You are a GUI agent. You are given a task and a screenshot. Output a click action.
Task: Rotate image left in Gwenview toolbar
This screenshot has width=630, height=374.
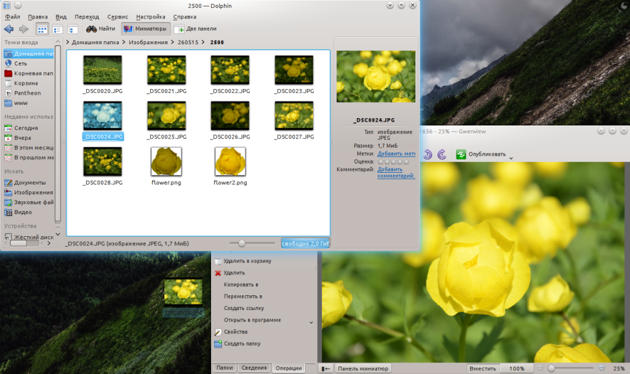point(428,154)
